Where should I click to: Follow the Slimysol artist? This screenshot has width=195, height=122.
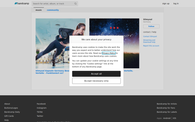coord(151,26)
